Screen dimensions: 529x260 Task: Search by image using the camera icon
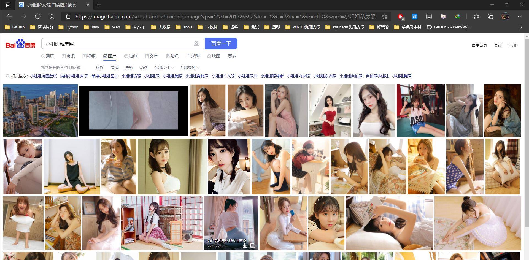coord(196,44)
